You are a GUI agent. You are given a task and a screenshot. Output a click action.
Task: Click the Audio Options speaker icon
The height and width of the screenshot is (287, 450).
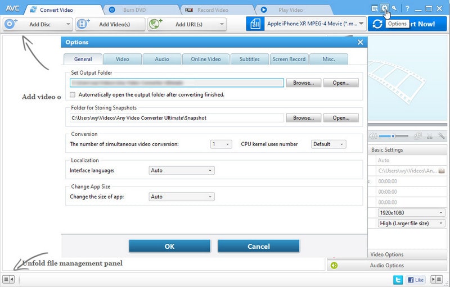pos(334,266)
